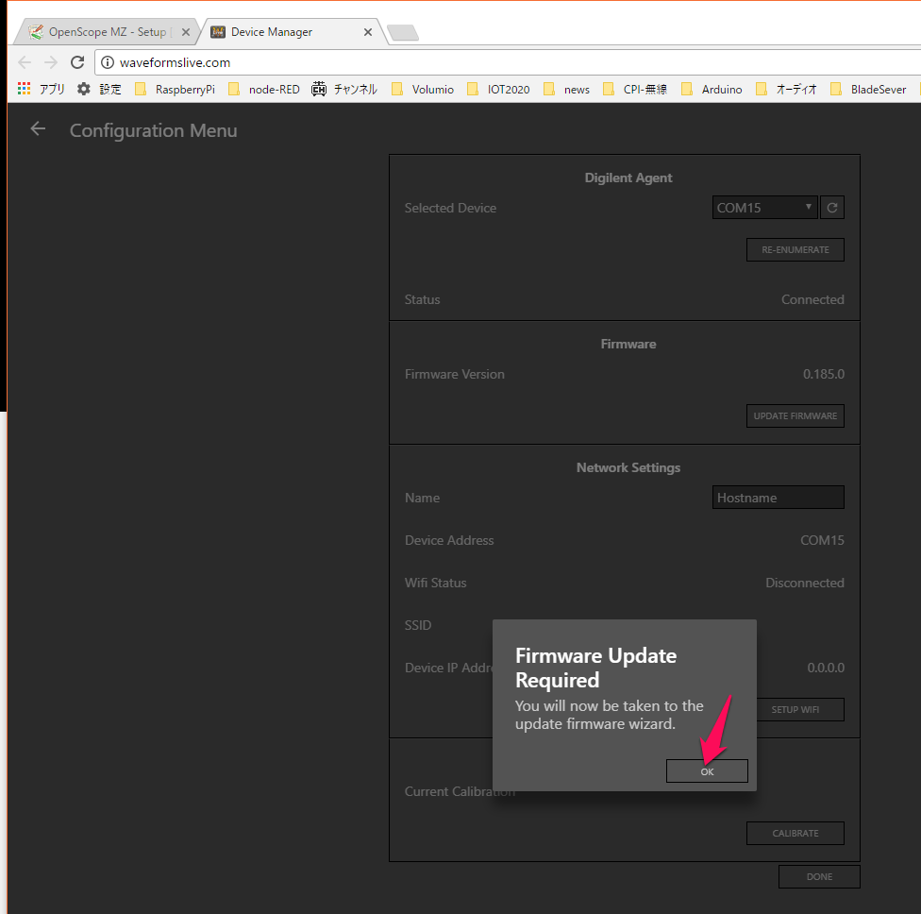Switch to the OpenScope MZ Setup tab

point(106,32)
